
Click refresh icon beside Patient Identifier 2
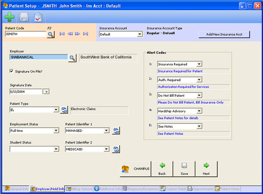point(116,149)
